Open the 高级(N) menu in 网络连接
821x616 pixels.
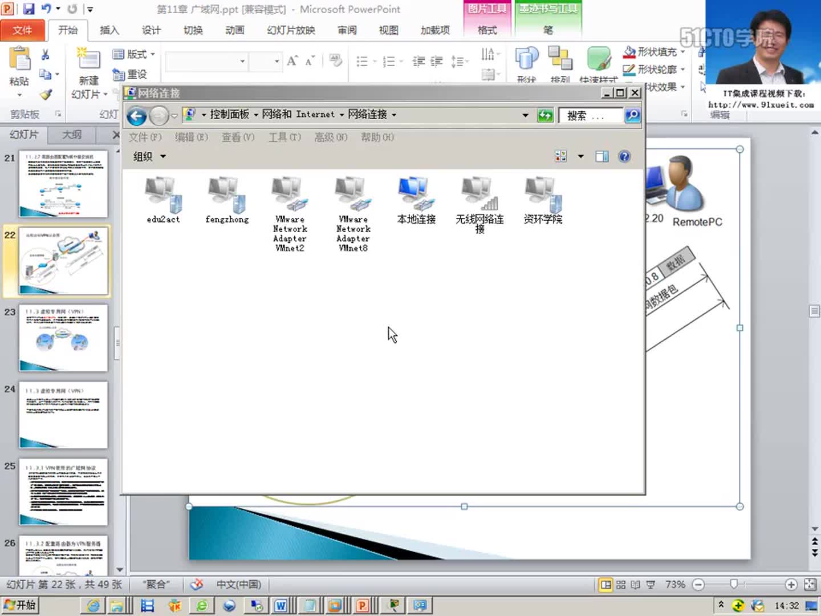pyautogui.click(x=331, y=137)
